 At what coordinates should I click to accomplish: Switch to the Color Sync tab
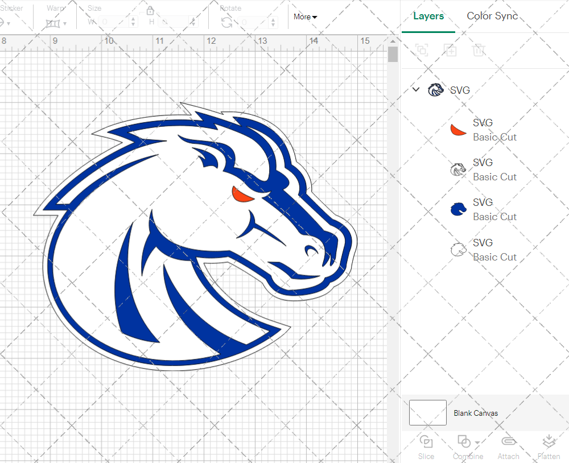(492, 16)
